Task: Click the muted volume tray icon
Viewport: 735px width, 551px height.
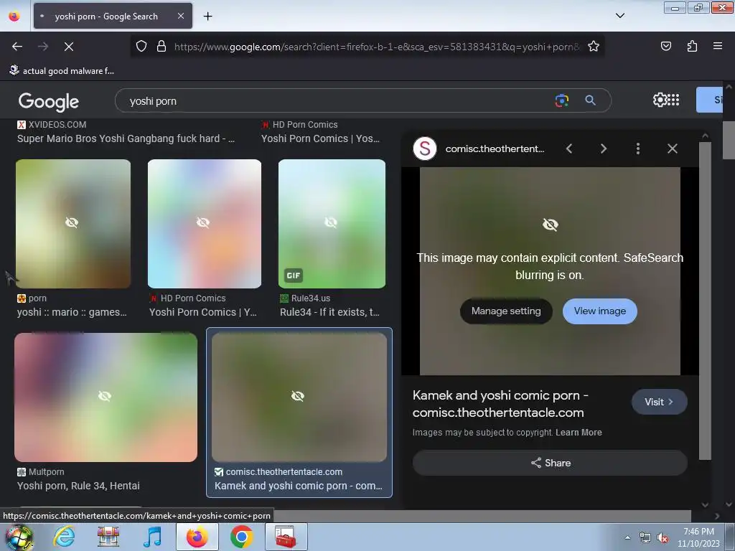Action: click(663, 538)
